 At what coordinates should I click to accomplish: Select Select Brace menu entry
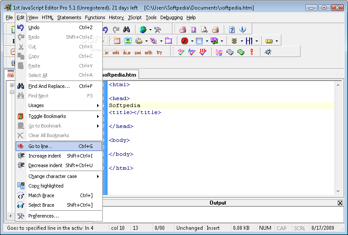coord(59,205)
